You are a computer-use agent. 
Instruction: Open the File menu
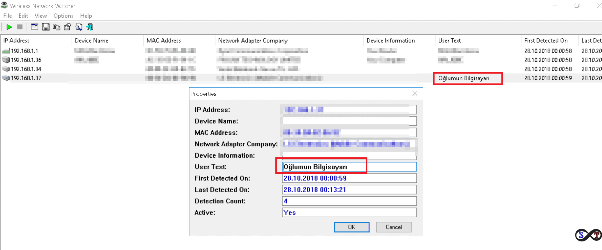pos(7,16)
